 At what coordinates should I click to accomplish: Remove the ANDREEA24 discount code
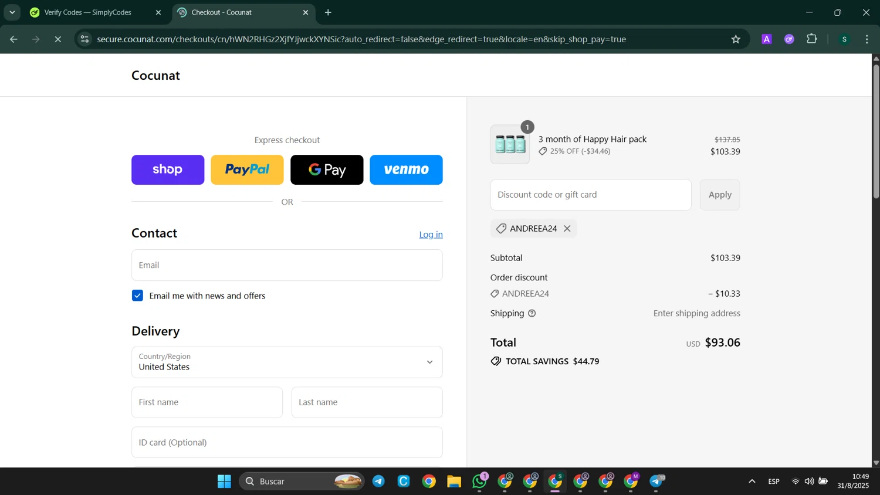[x=567, y=229]
